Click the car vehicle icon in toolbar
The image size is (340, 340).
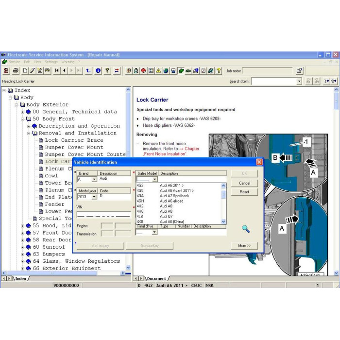tap(47, 70)
